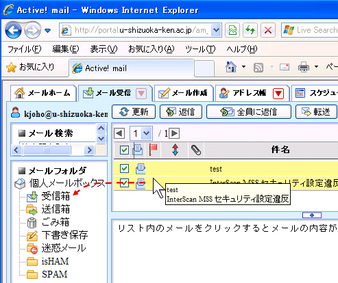Image resolution: width=338 pixels, height=283 pixels.
Task: Open a new blank browser tab
Action: pyautogui.click(x=204, y=68)
